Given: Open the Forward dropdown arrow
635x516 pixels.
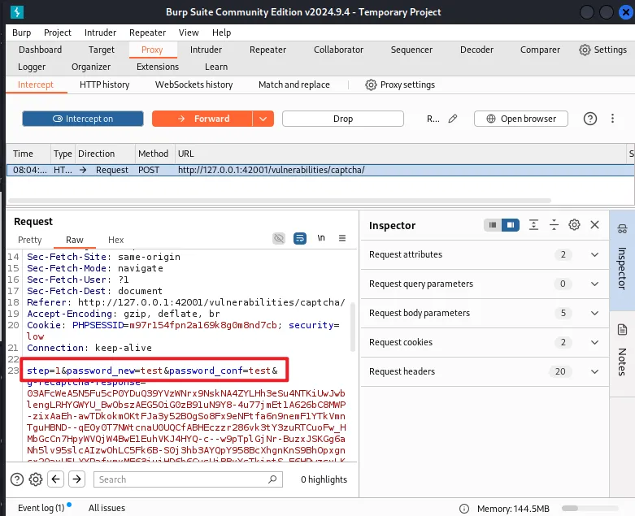Looking at the screenshot, I should (x=263, y=119).
